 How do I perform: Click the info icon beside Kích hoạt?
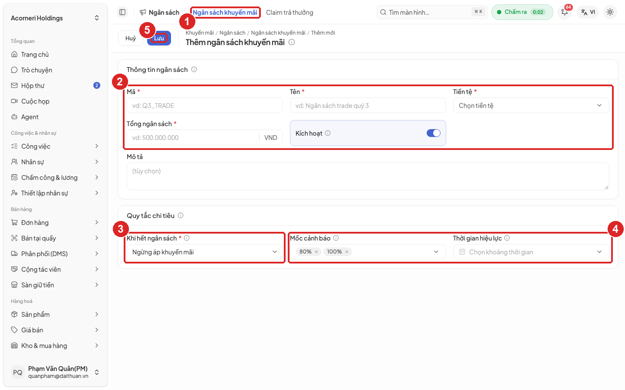328,133
